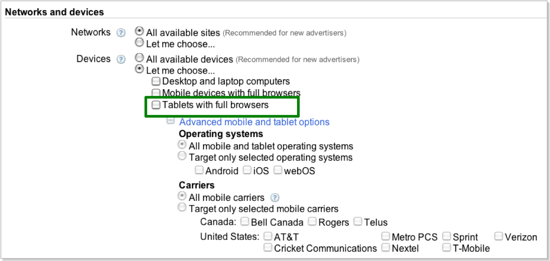
Task: Click the help icon next to Devices
Action: click(x=121, y=59)
